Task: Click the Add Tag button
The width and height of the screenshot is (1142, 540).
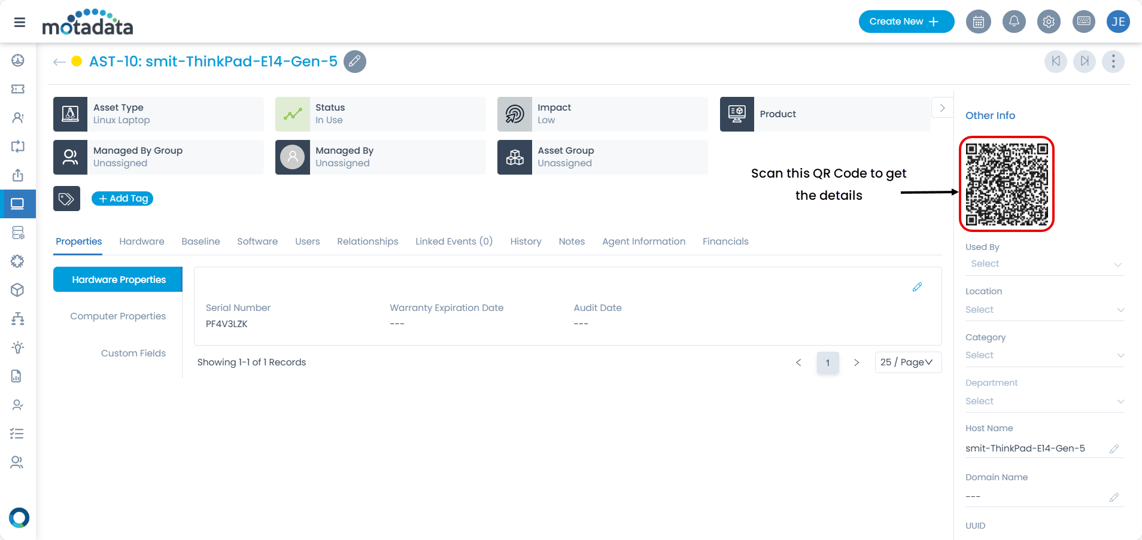Action: tap(123, 199)
